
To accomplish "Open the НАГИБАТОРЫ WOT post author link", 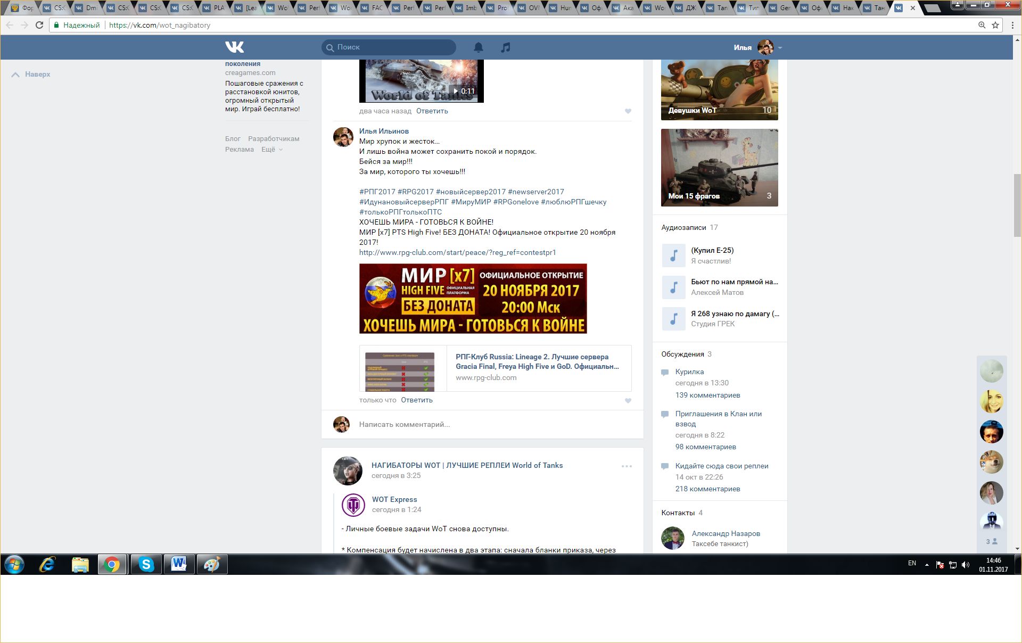I will pyautogui.click(x=467, y=465).
